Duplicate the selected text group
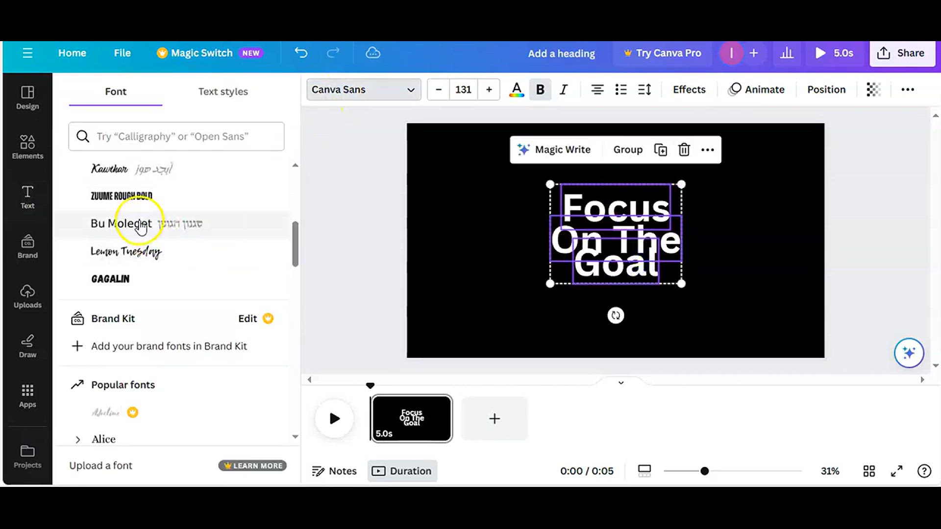This screenshot has height=529, width=941. tap(660, 150)
